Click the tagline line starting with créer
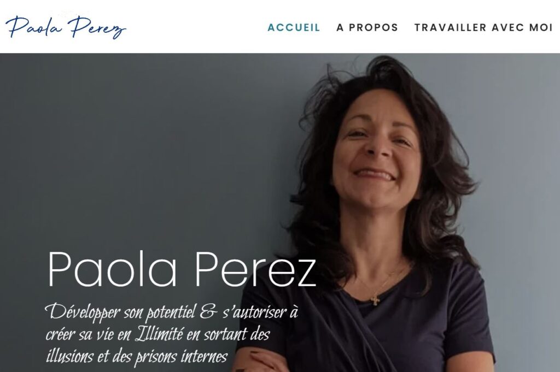The height and width of the screenshot is (372, 560). (x=157, y=334)
